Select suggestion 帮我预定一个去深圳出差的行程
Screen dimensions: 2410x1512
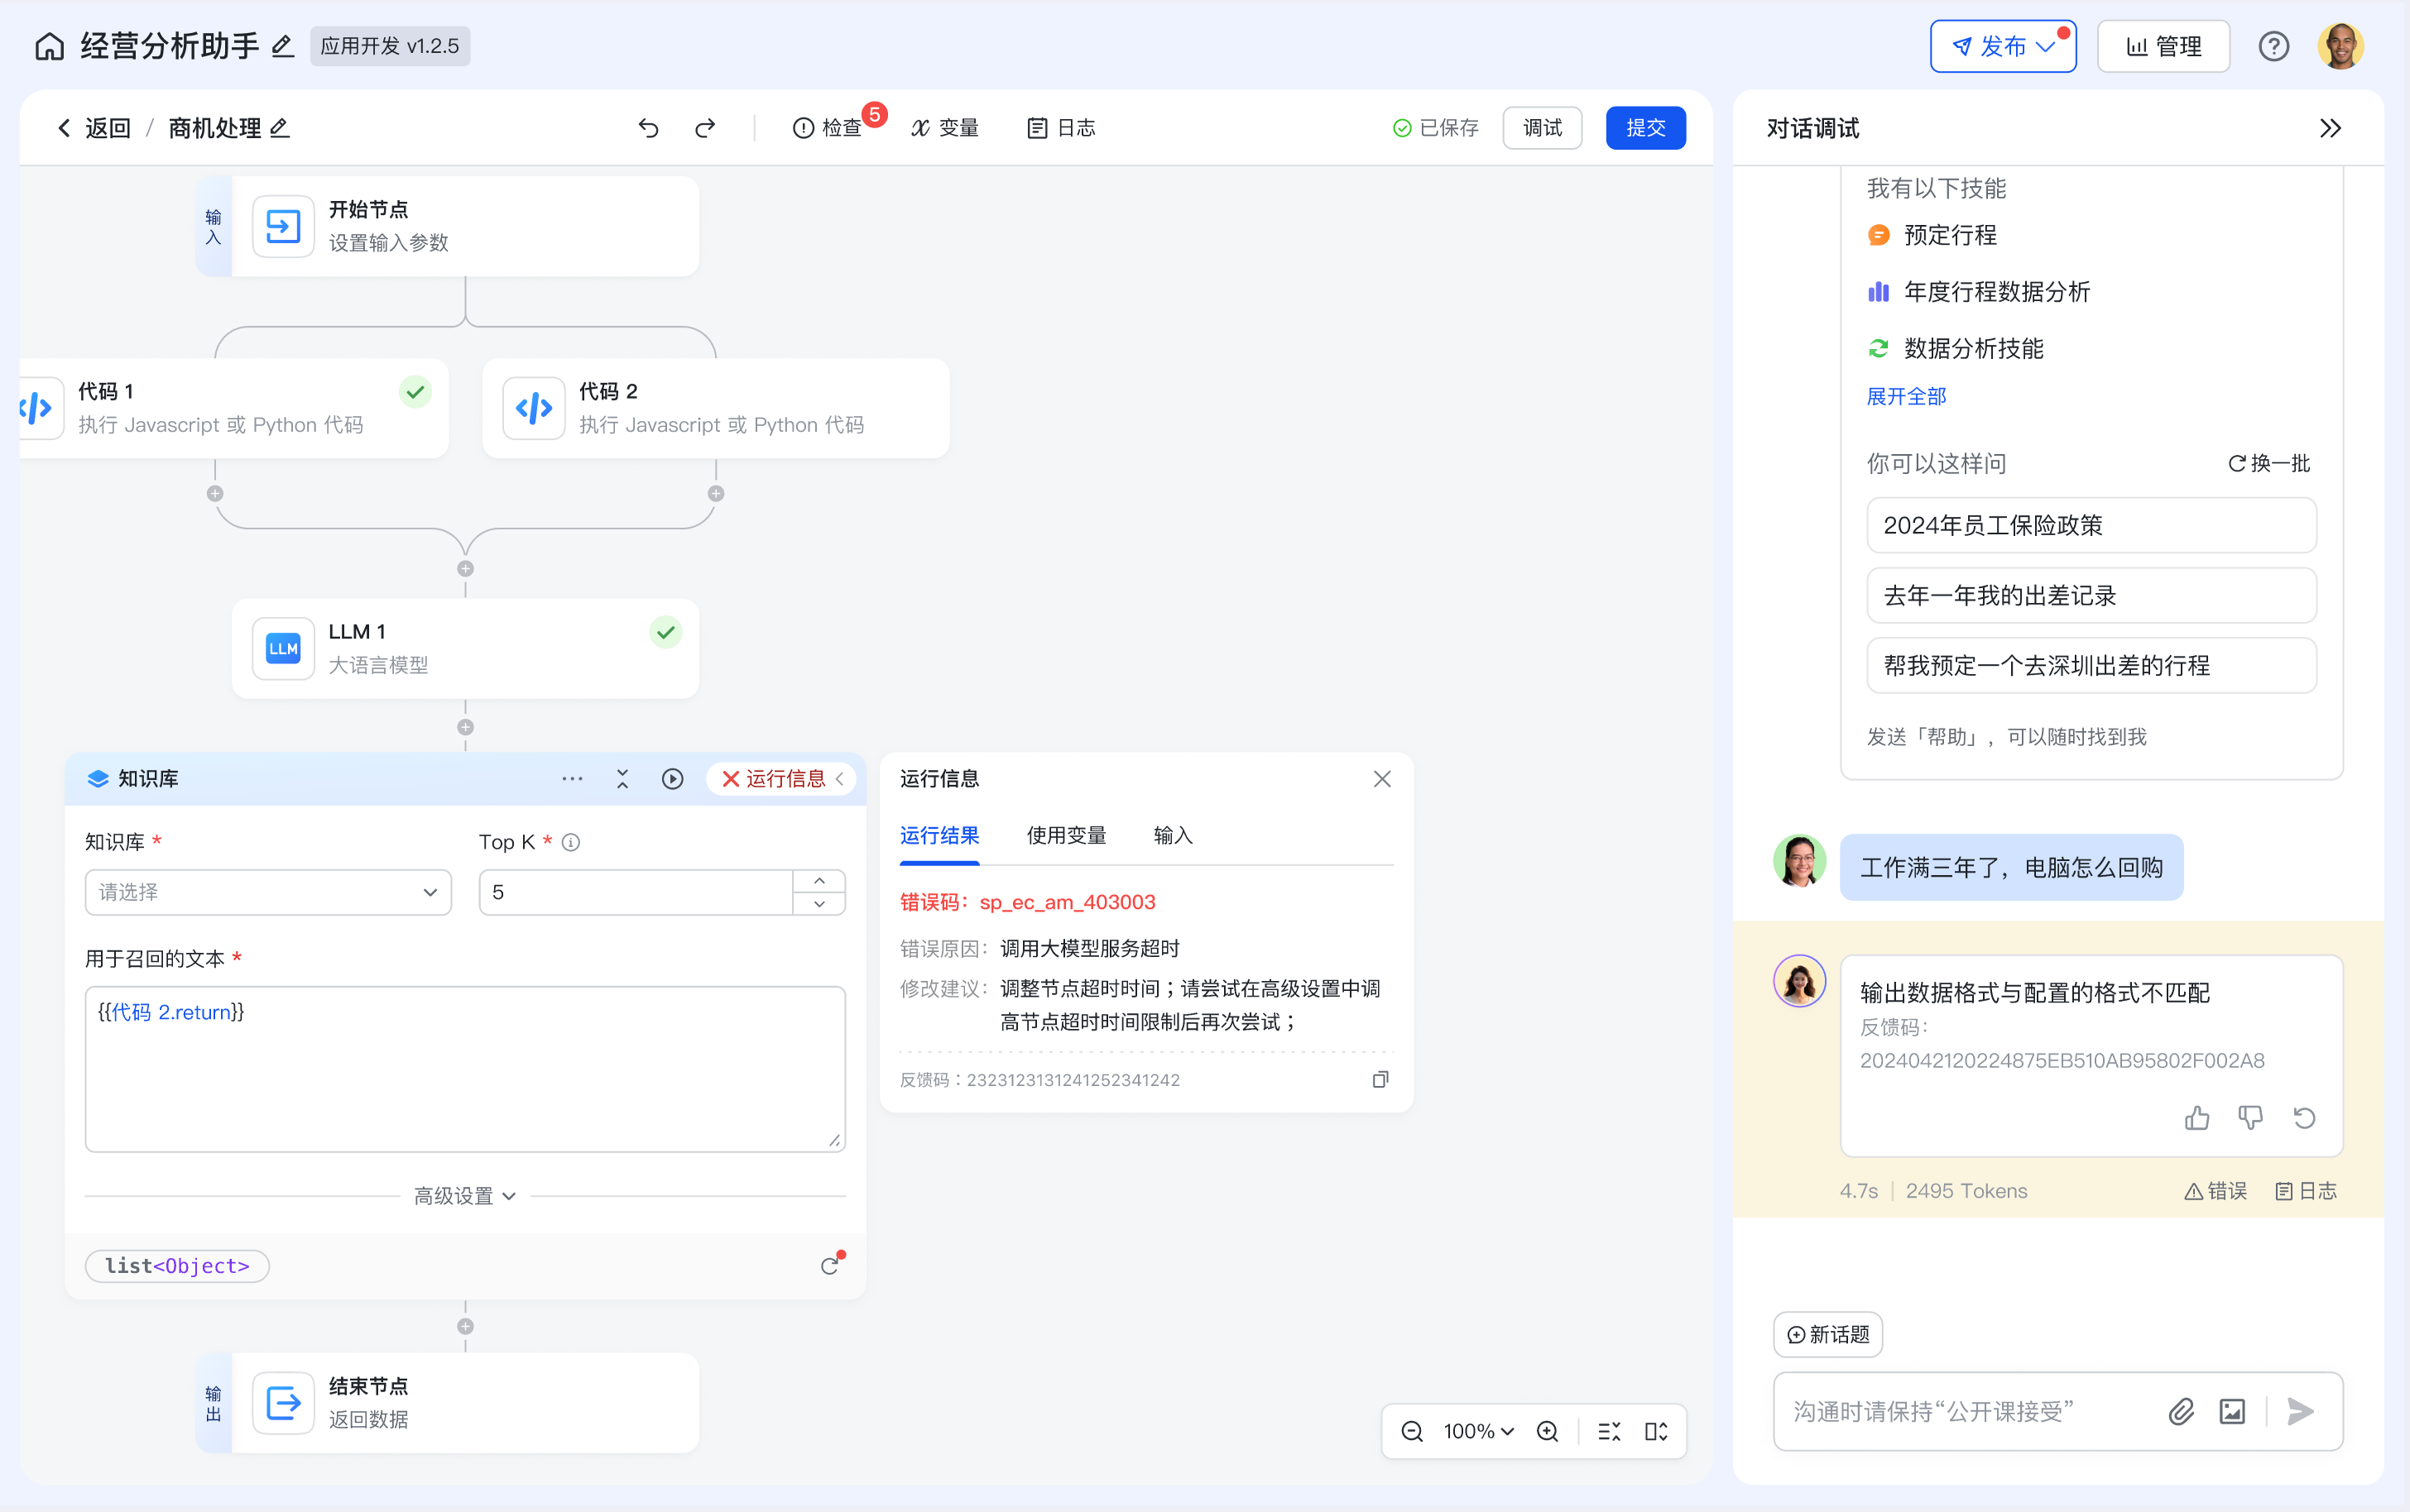2091,665
